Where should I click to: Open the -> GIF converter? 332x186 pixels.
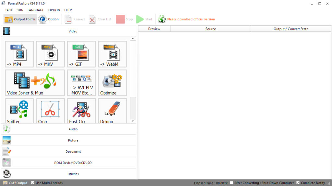pos(81,54)
